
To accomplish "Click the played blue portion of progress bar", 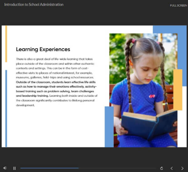I will 50,168.
